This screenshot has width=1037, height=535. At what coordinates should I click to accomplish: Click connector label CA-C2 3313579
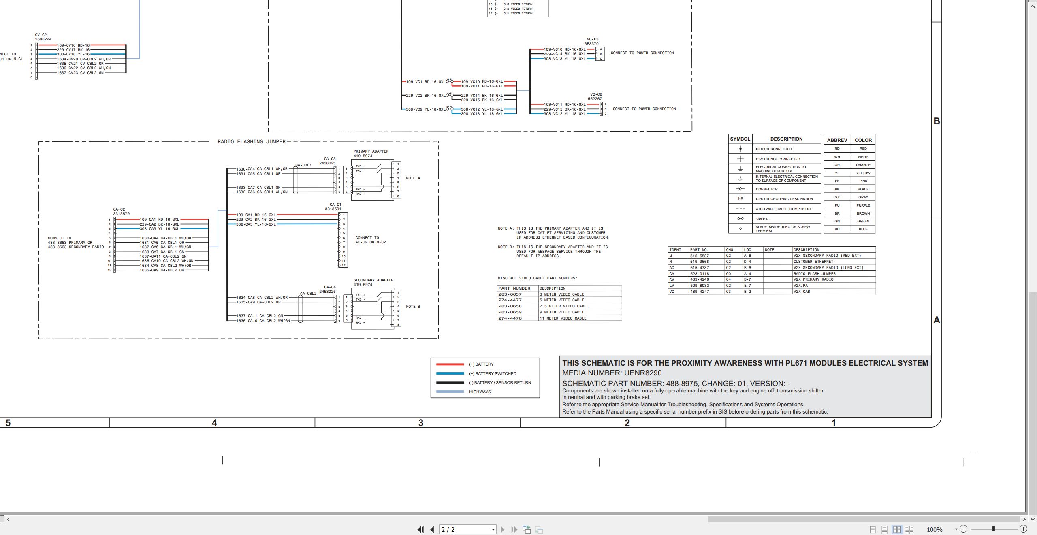[121, 211]
